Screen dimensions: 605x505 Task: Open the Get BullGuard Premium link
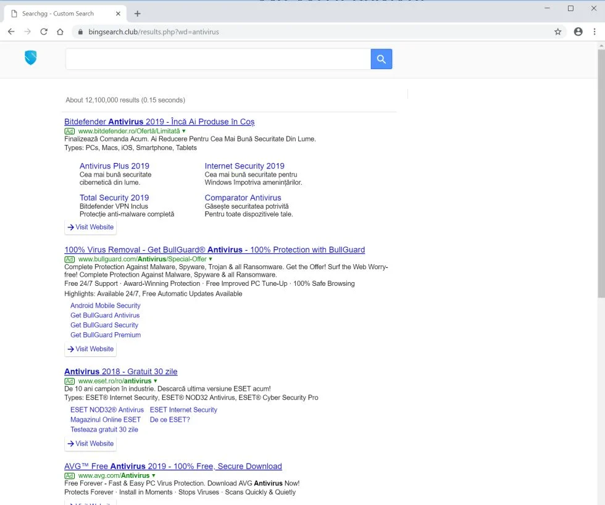[x=106, y=335]
